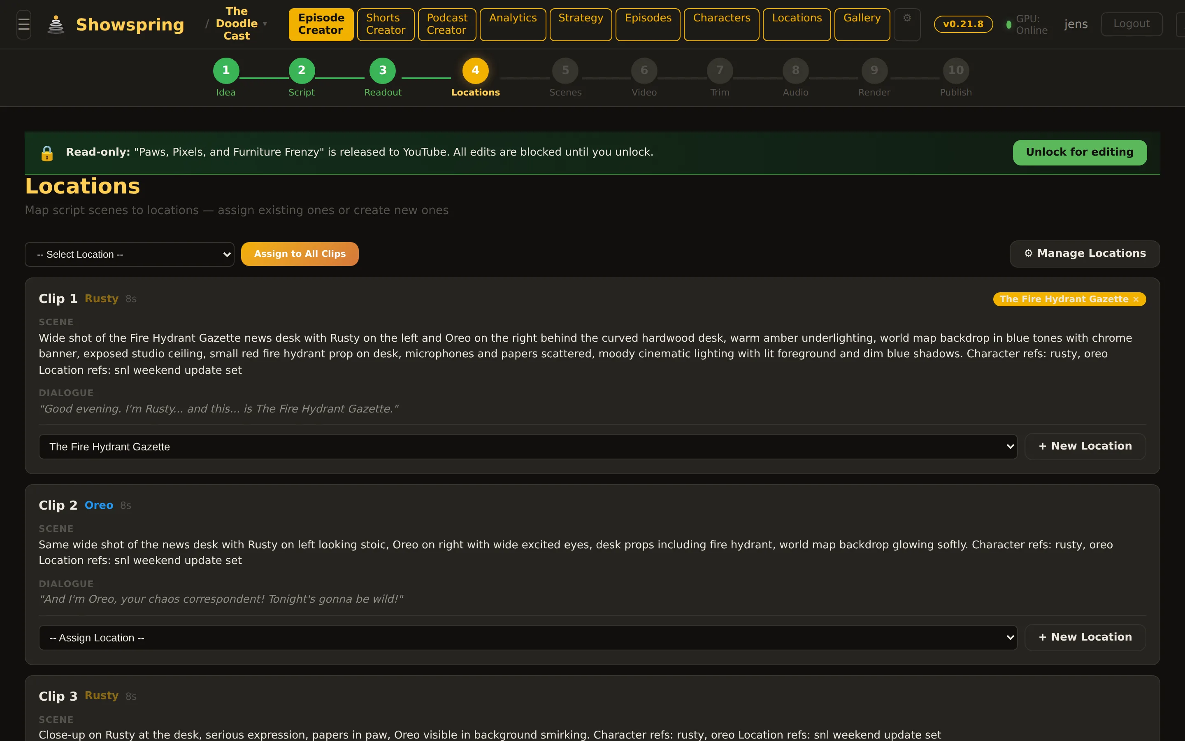This screenshot has width=1185, height=741.
Task: Switch to Episode Creator tab
Action: coord(321,25)
